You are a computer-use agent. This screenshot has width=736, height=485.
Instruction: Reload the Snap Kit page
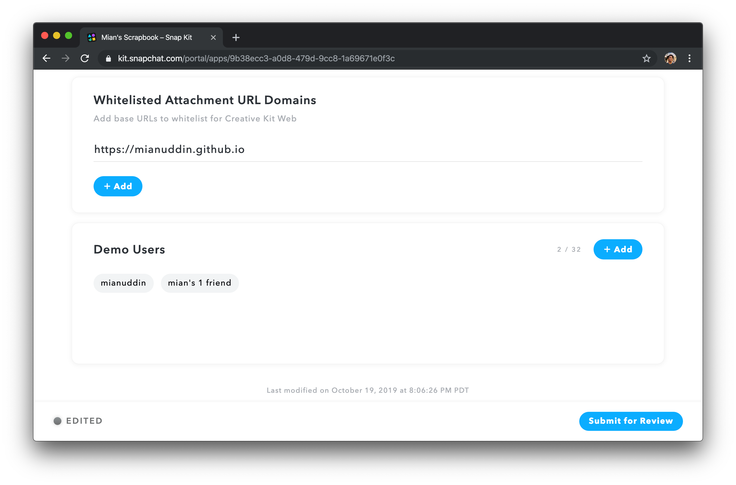85,58
